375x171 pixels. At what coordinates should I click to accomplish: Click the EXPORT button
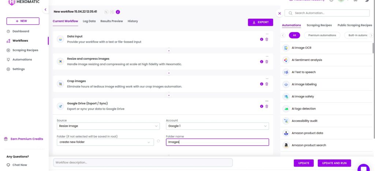click(260, 22)
